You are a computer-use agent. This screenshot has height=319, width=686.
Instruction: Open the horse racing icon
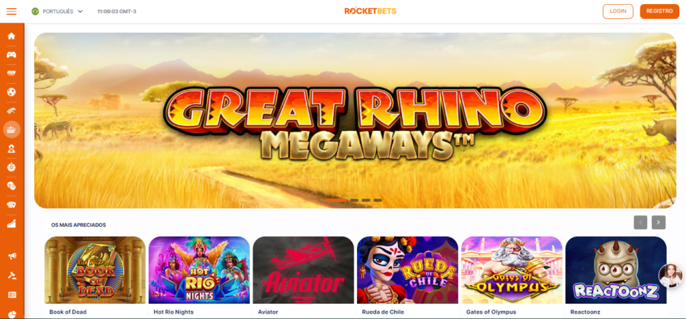click(12, 110)
